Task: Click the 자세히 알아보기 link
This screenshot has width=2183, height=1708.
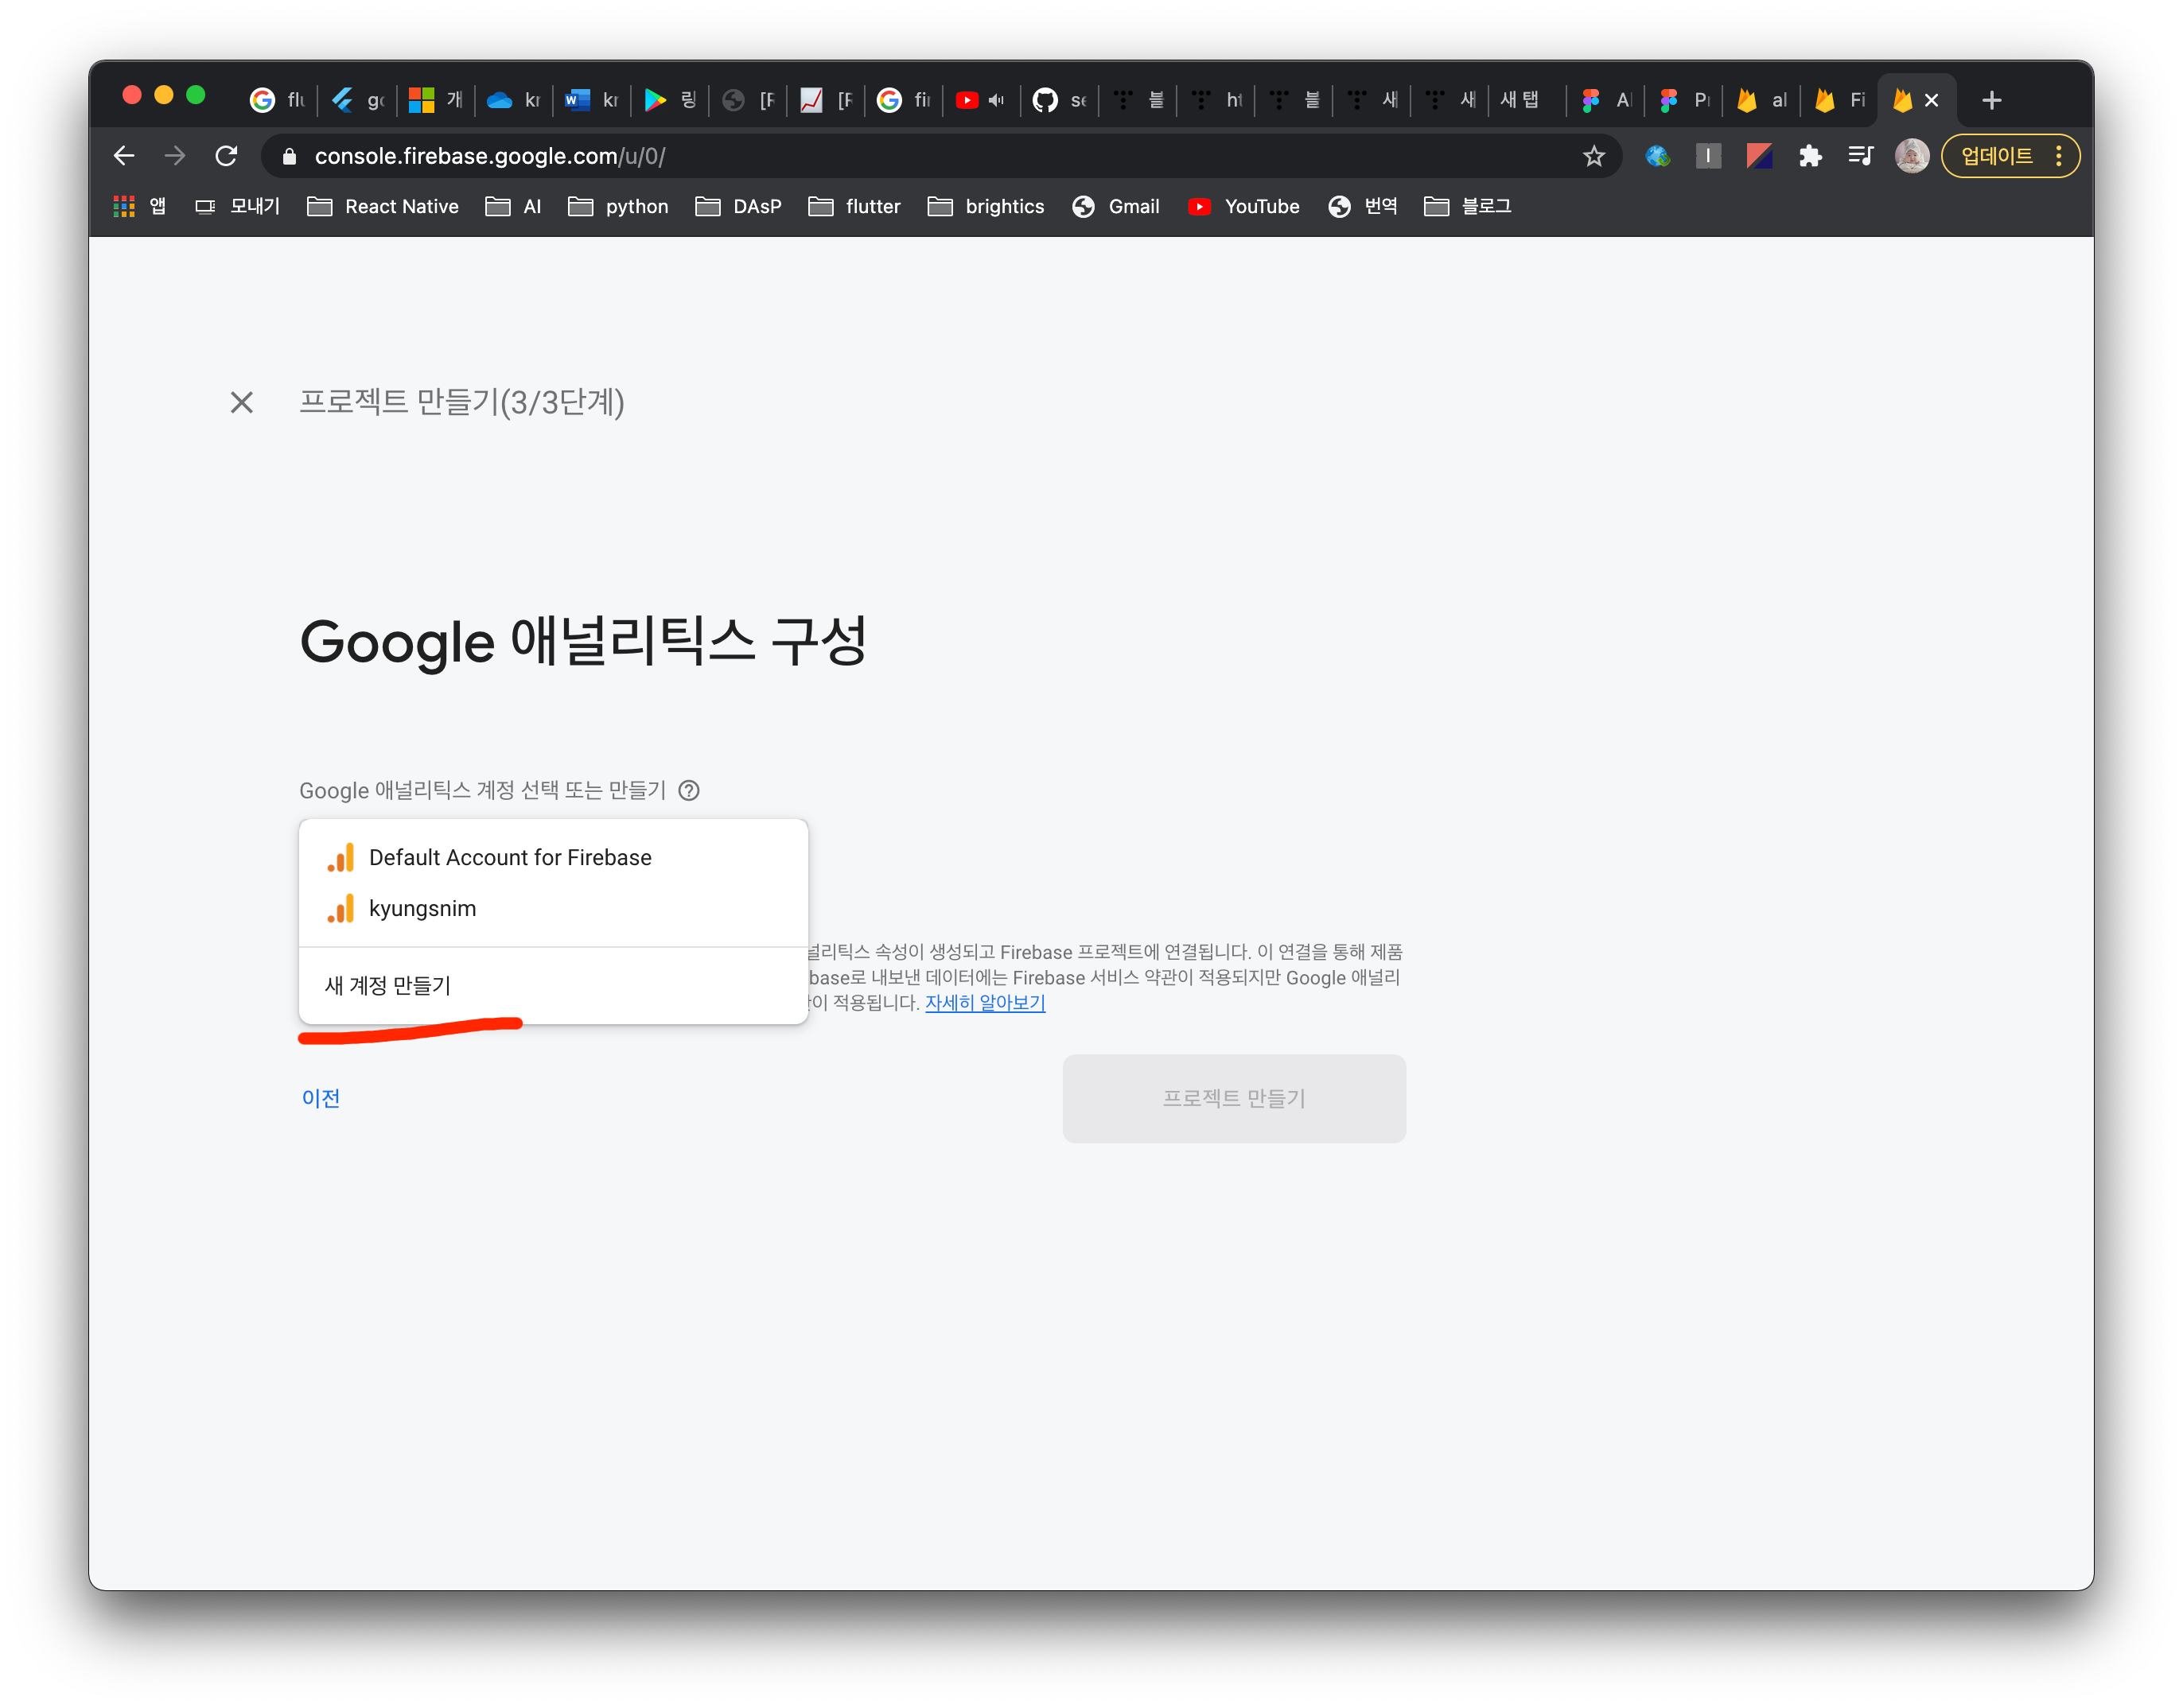Action: pos(984,1002)
